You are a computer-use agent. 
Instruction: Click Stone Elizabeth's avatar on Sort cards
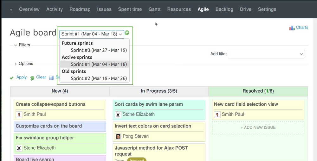(118, 115)
